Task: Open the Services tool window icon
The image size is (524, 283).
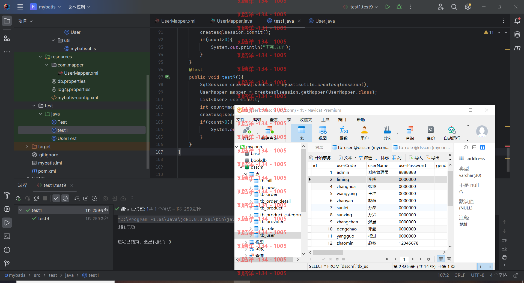Action: tap(7, 209)
